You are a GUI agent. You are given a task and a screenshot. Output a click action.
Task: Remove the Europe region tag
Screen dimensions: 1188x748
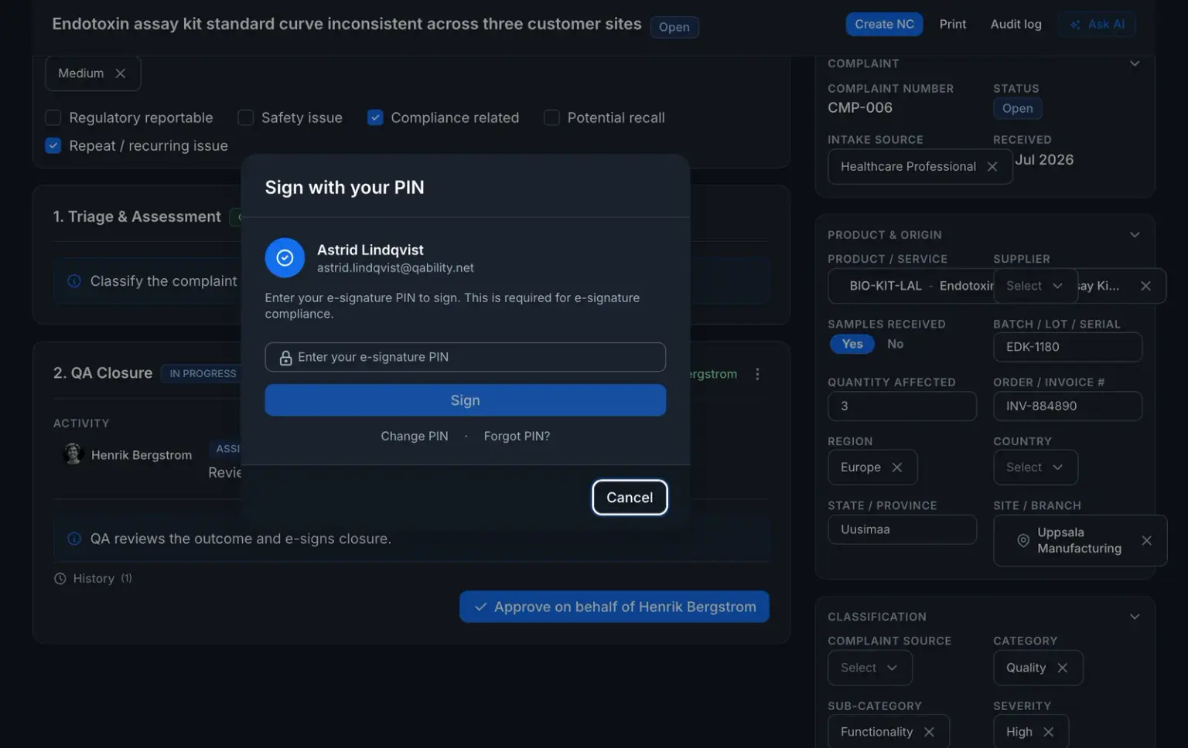pos(897,467)
